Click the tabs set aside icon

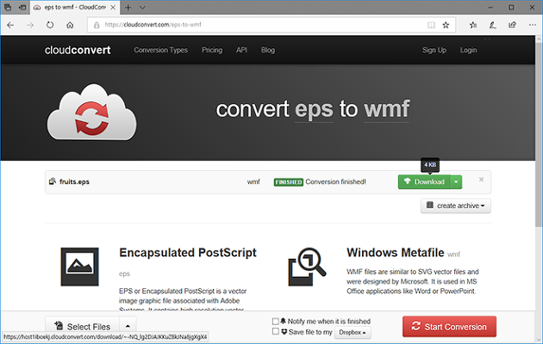[8, 7]
